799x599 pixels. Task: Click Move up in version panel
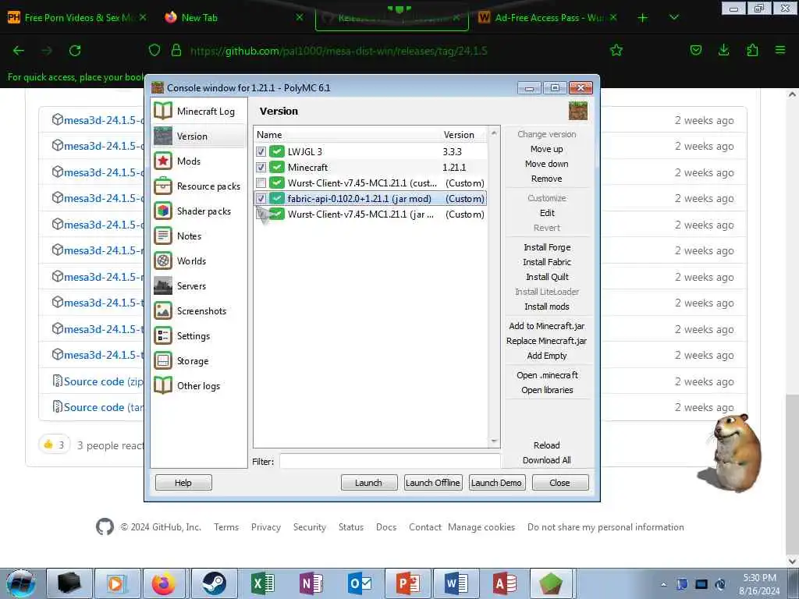point(546,149)
